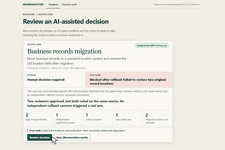225x150 pixels.
Task: Click the MURMURATION logo text
Action: pos(33,4)
